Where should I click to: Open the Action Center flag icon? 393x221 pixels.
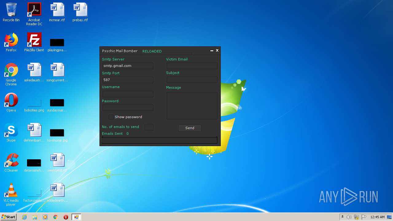coord(364,217)
